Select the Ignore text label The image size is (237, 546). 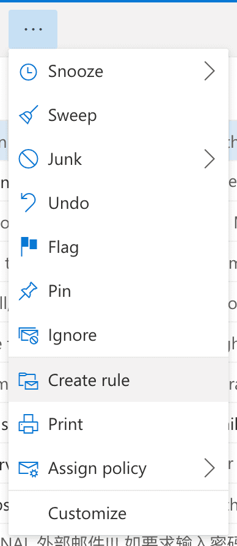[73, 336]
